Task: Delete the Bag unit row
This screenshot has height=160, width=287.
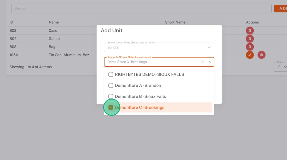Action: click(250, 47)
